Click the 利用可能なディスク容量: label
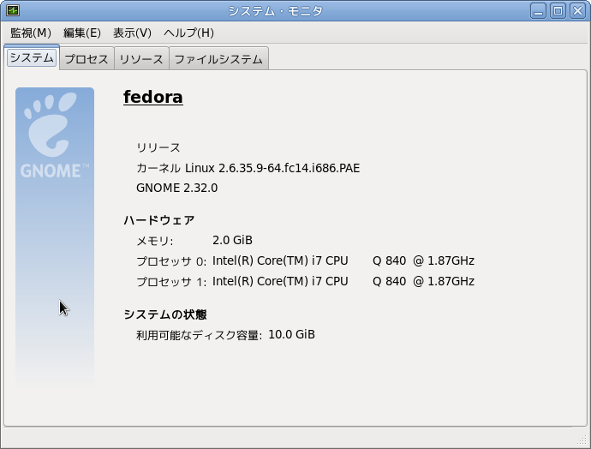 [x=199, y=335]
